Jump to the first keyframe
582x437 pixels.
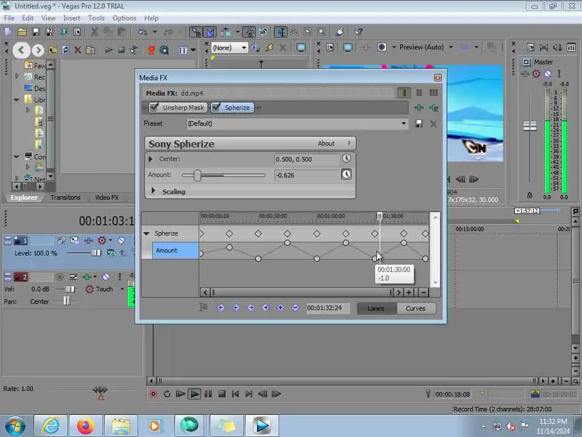221,308
